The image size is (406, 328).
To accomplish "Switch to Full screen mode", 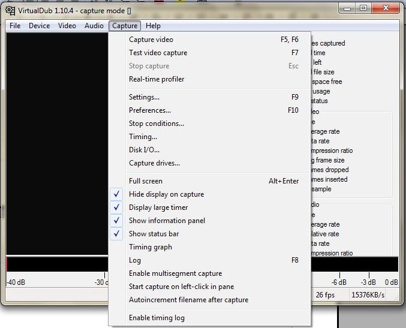I will [x=210, y=181].
